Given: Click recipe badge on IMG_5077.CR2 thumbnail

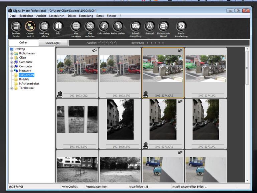Looking at the screenshot, I should pyautogui.click(x=180, y=102).
